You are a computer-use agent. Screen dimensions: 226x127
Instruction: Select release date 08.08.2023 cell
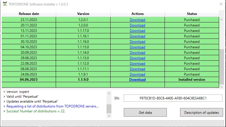[x=29, y=69]
